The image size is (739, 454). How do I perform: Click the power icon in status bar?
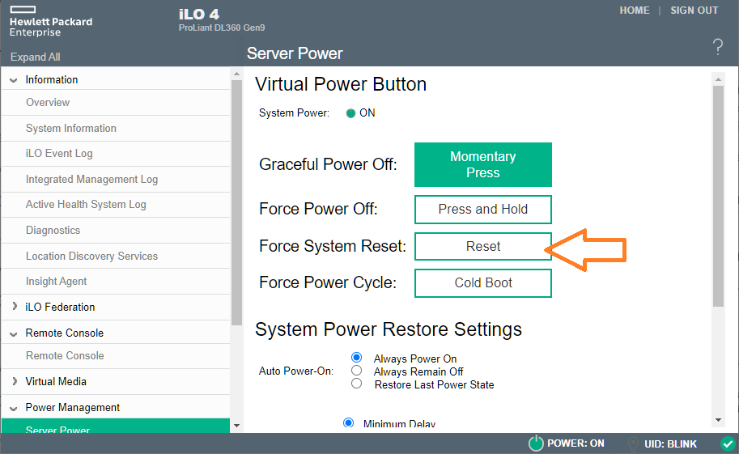pos(536,443)
